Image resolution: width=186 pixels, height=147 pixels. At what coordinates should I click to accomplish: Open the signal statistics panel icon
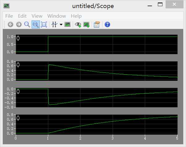67,24
